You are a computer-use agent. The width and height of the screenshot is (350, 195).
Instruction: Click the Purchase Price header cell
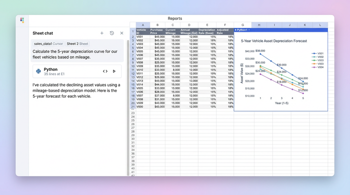(157, 31)
